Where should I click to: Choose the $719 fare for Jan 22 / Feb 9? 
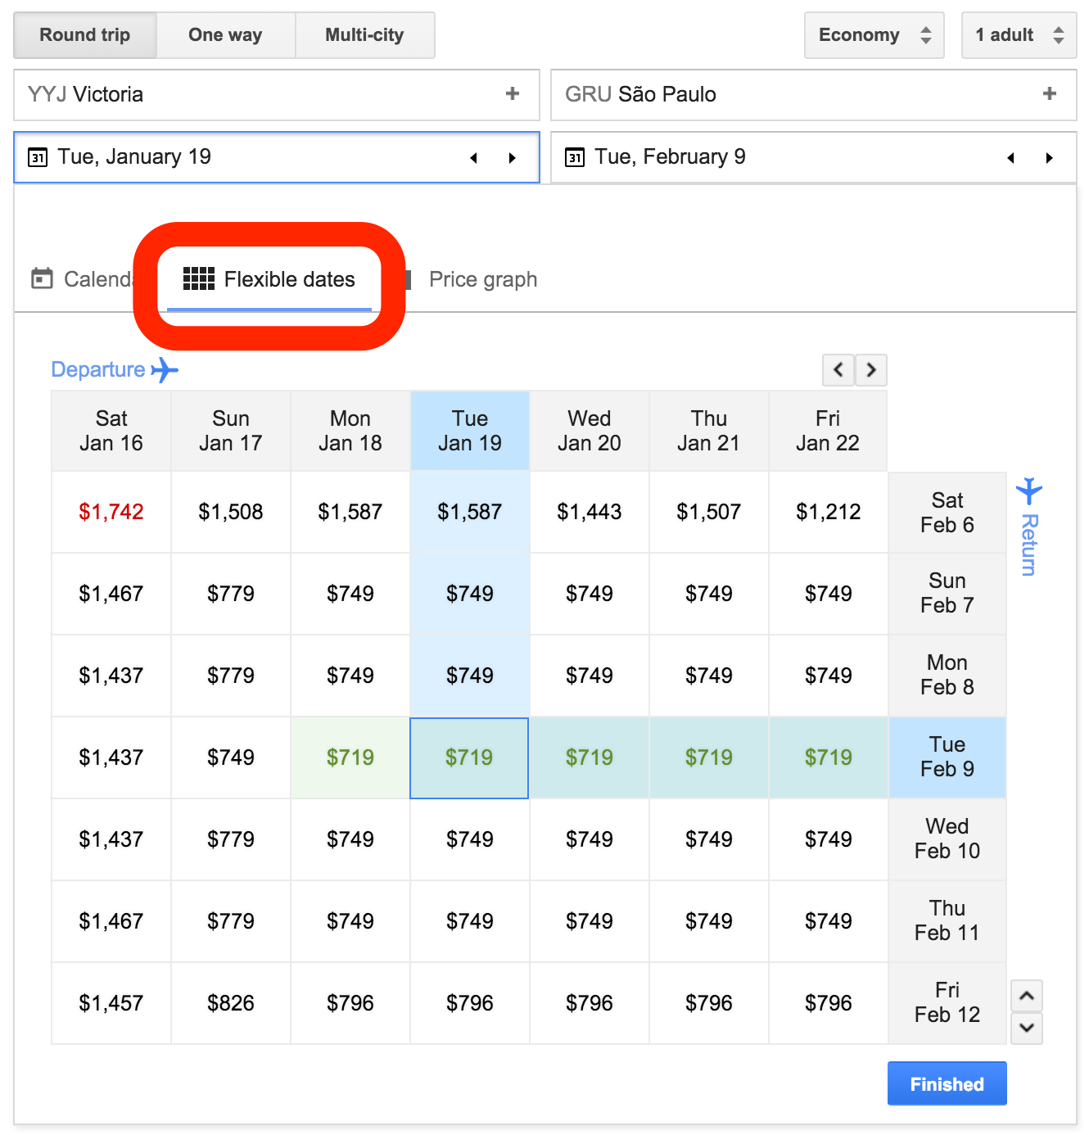829,757
